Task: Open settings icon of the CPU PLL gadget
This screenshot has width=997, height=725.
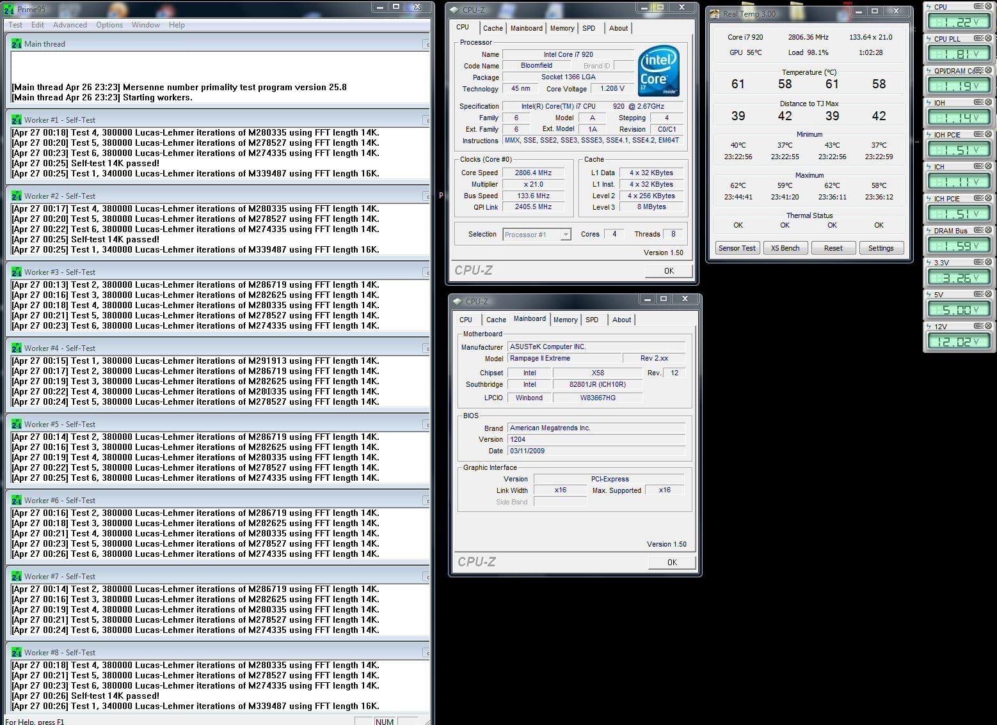Action: 978,38
